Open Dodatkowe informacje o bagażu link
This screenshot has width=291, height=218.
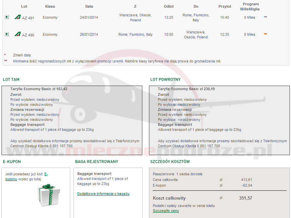click(103, 194)
